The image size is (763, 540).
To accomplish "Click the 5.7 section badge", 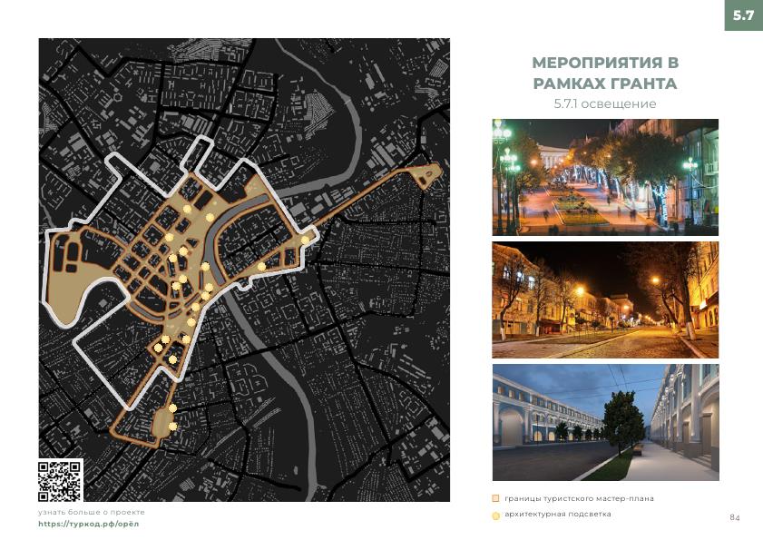I will (744, 15).
